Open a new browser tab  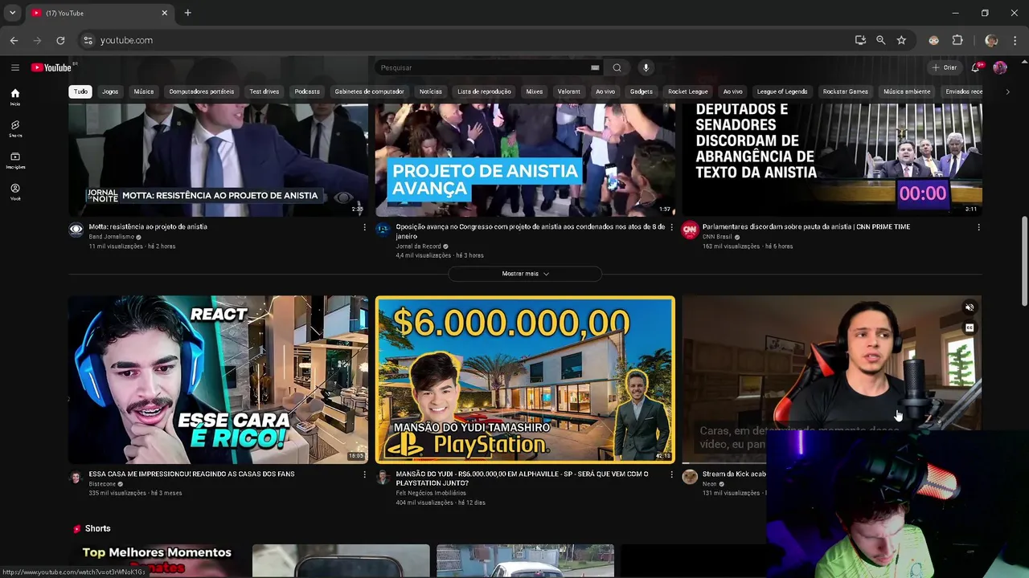tap(187, 13)
